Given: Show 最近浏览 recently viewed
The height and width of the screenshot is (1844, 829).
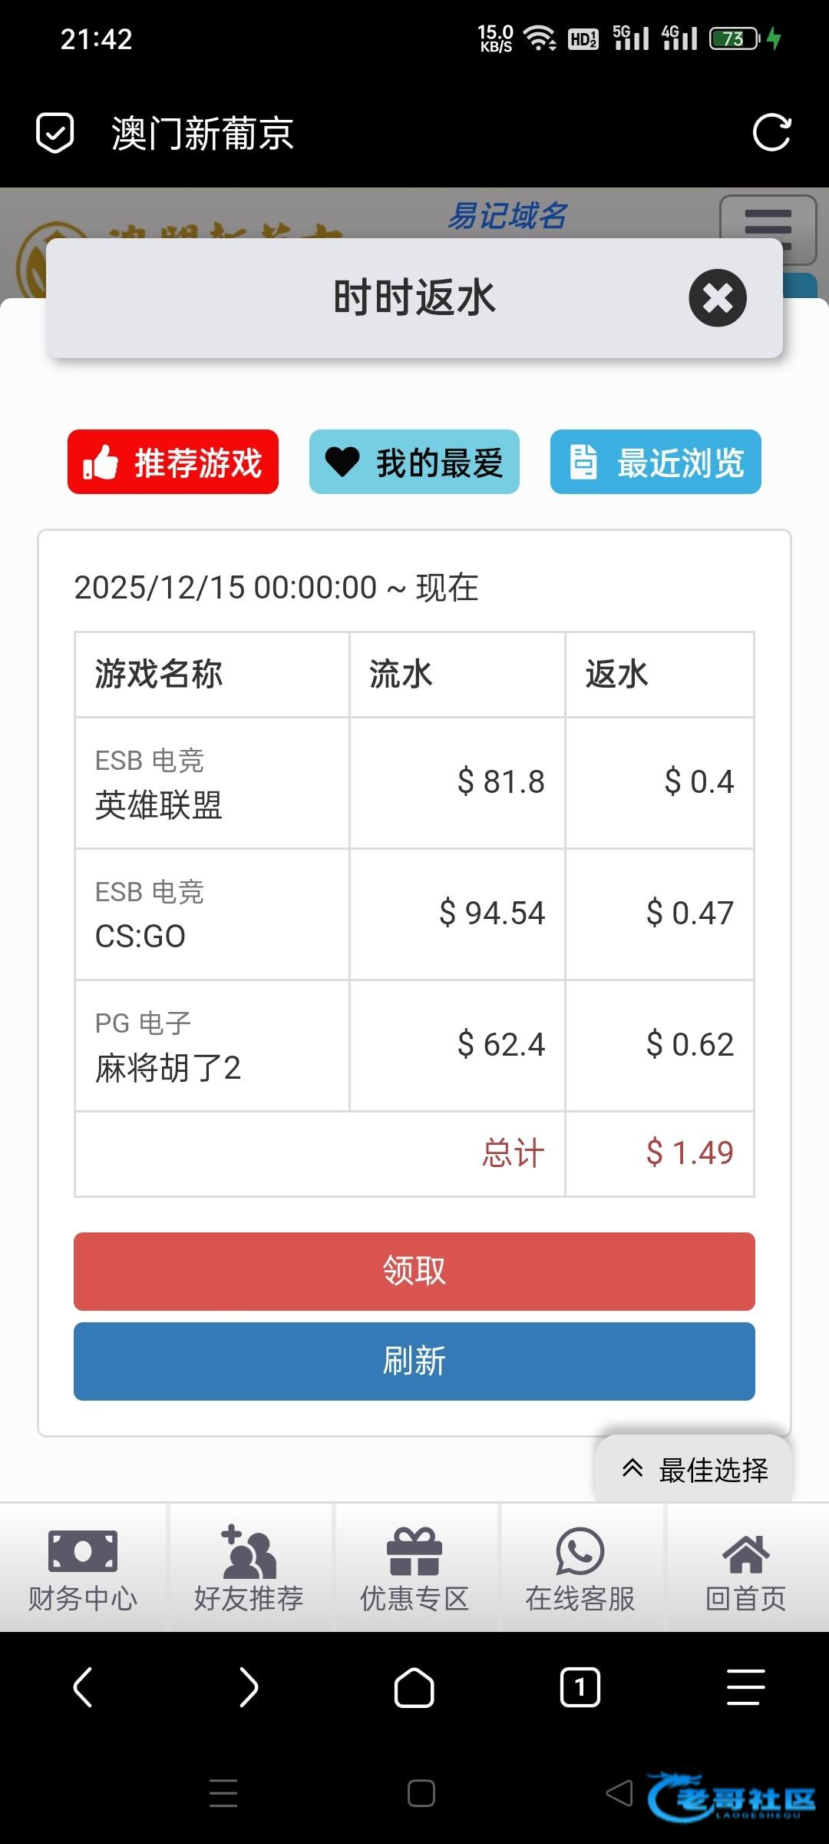Looking at the screenshot, I should [x=656, y=462].
